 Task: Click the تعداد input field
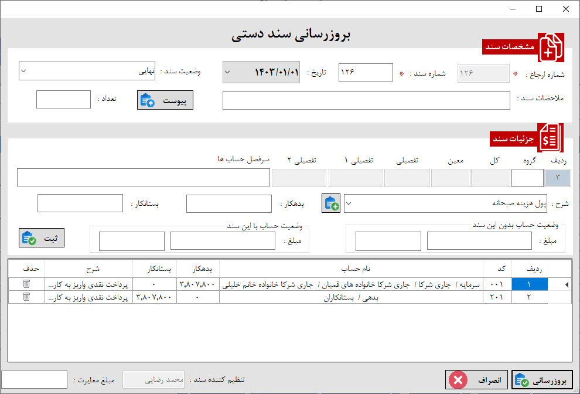click(x=63, y=99)
